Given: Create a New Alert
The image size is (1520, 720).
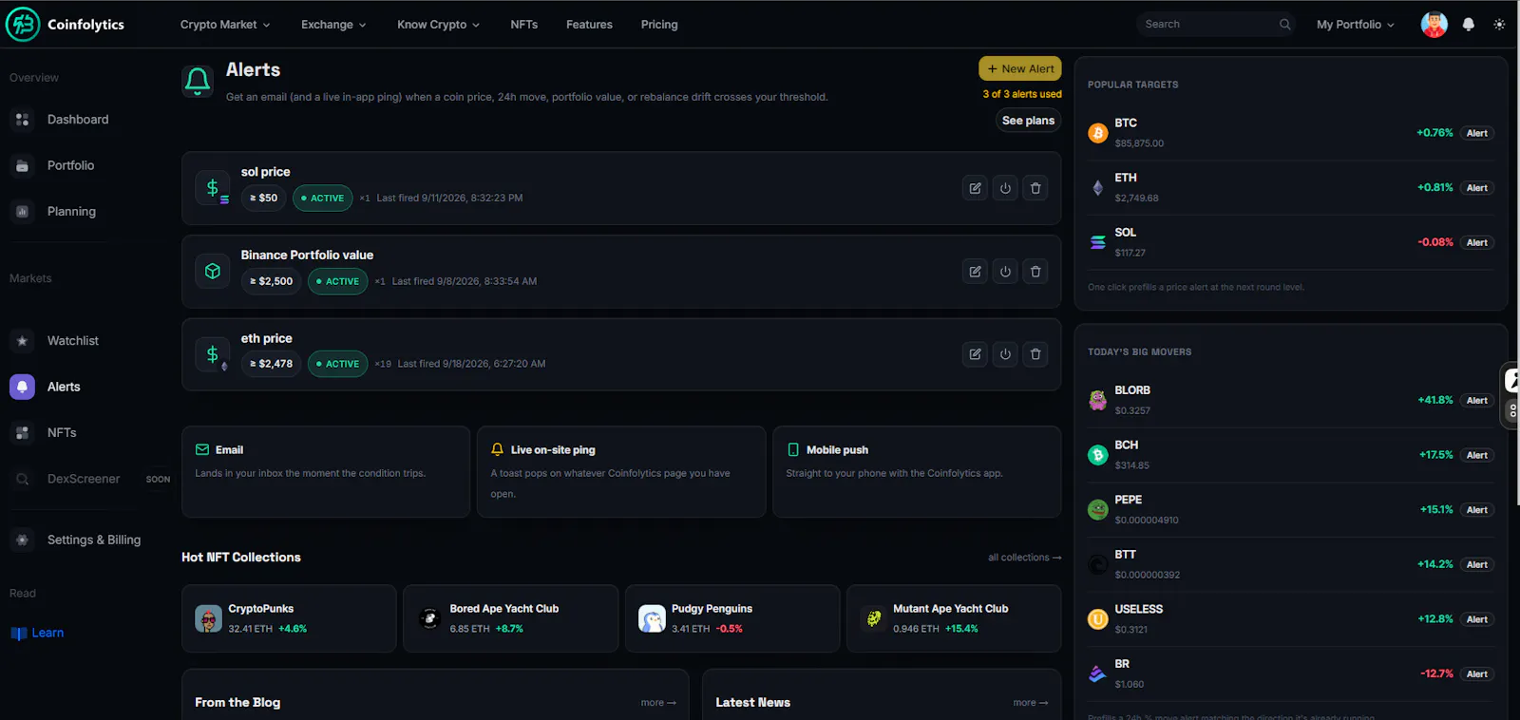Looking at the screenshot, I should point(1020,68).
